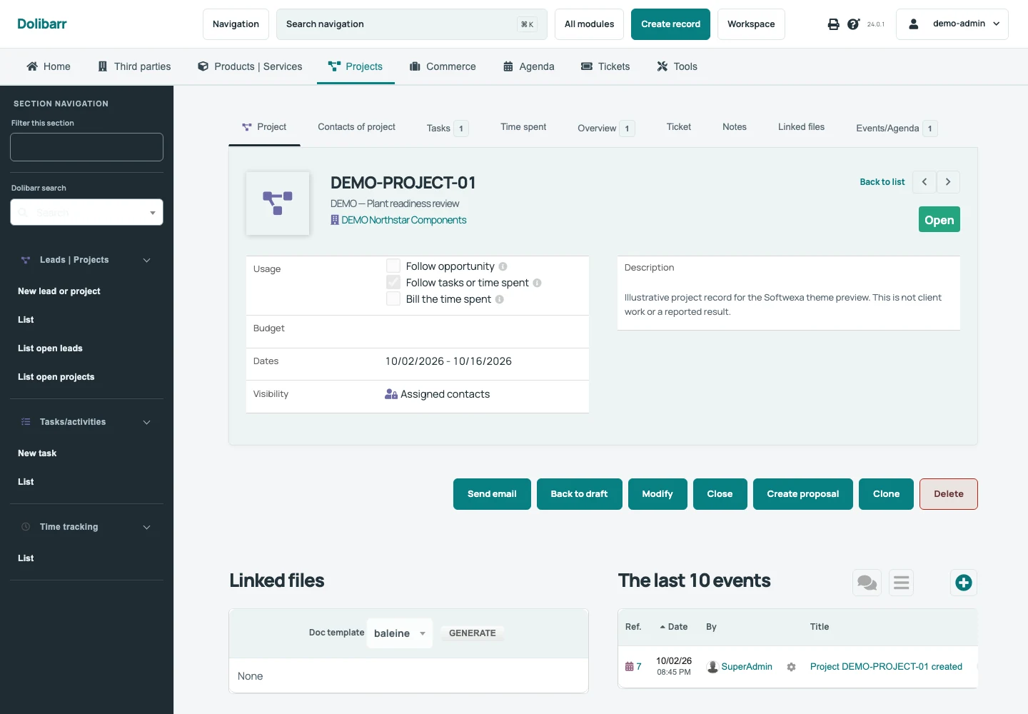Open the Tickets top menu
The width and height of the screenshot is (1028, 714).
pos(605,66)
